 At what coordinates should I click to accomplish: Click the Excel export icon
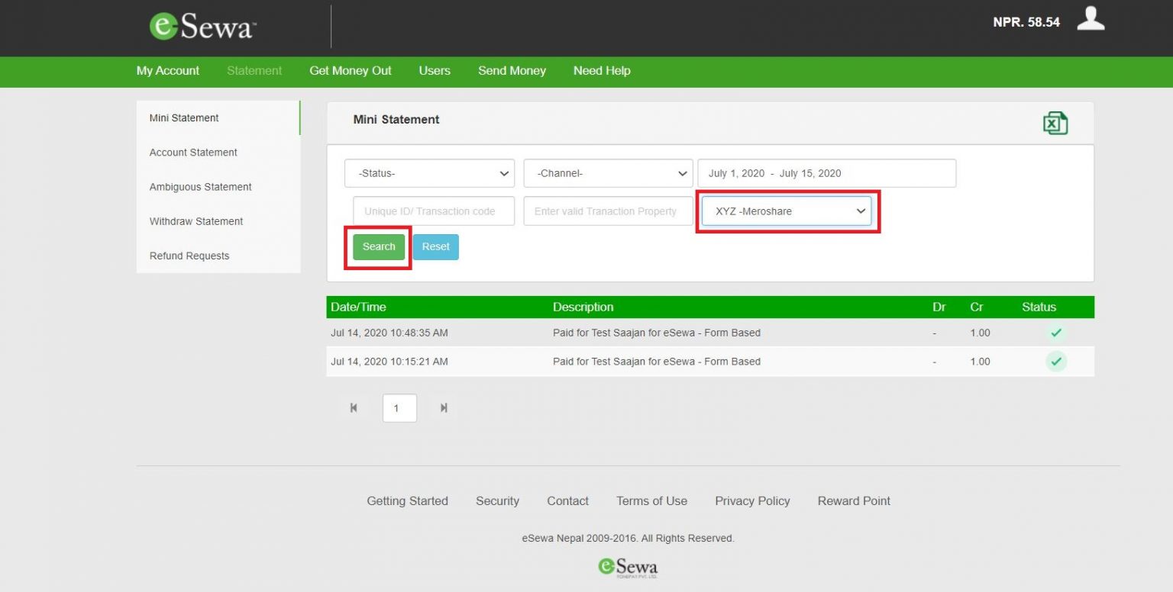[x=1056, y=122]
